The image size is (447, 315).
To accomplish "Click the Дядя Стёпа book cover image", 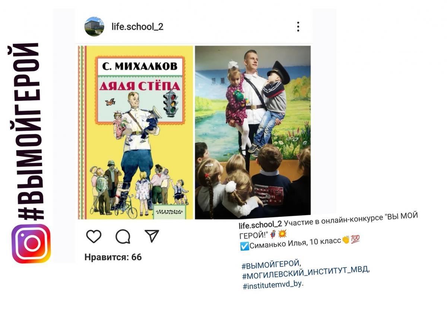I will tap(136, 132).
